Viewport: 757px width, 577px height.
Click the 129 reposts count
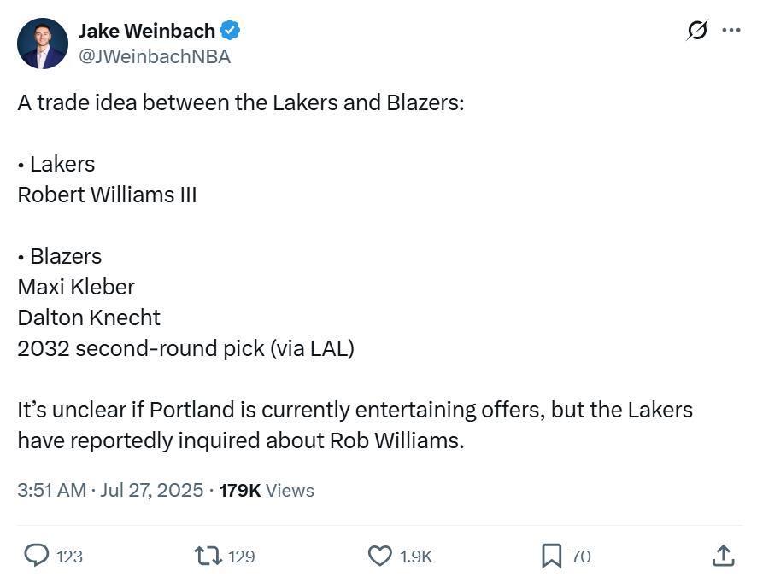[242, 557]
